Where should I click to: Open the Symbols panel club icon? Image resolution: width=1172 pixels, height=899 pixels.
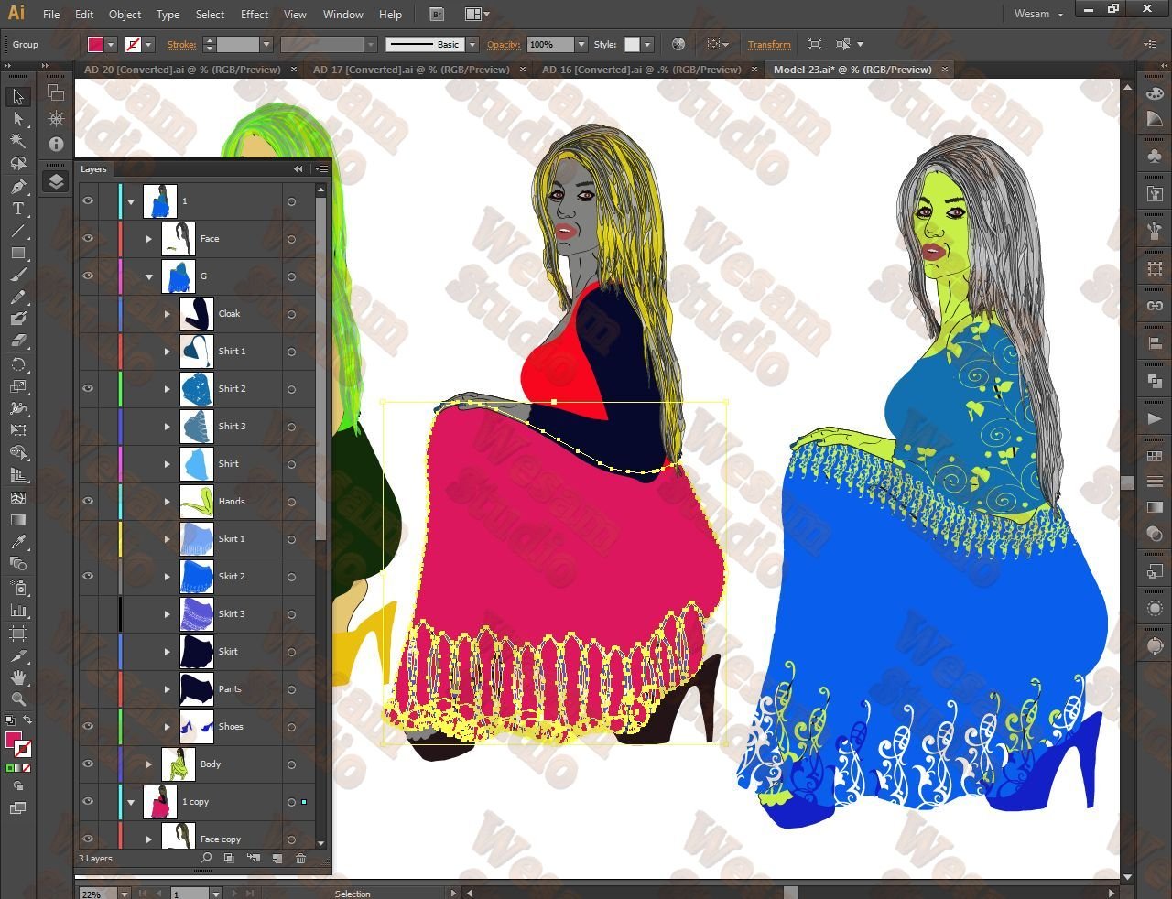click(x=1155, y=157)
